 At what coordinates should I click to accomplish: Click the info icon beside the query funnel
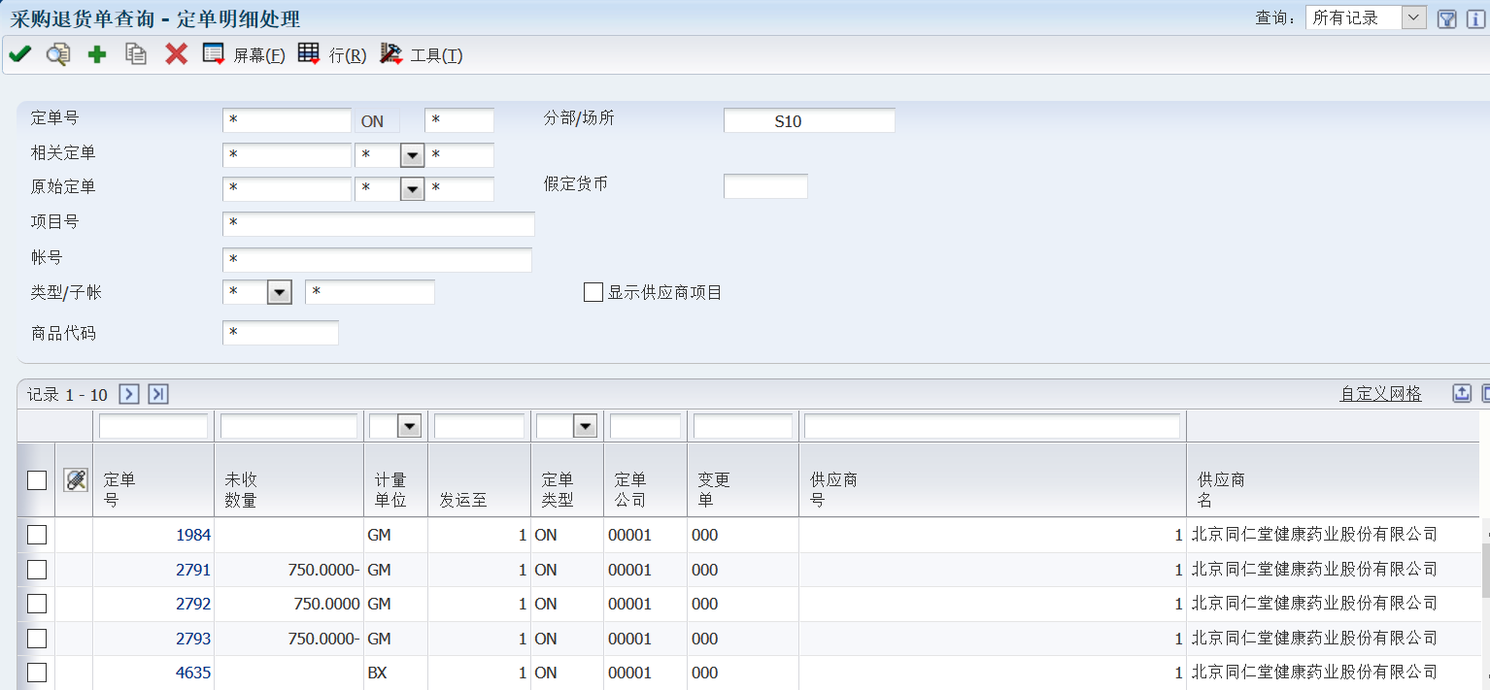[1475, 19]
